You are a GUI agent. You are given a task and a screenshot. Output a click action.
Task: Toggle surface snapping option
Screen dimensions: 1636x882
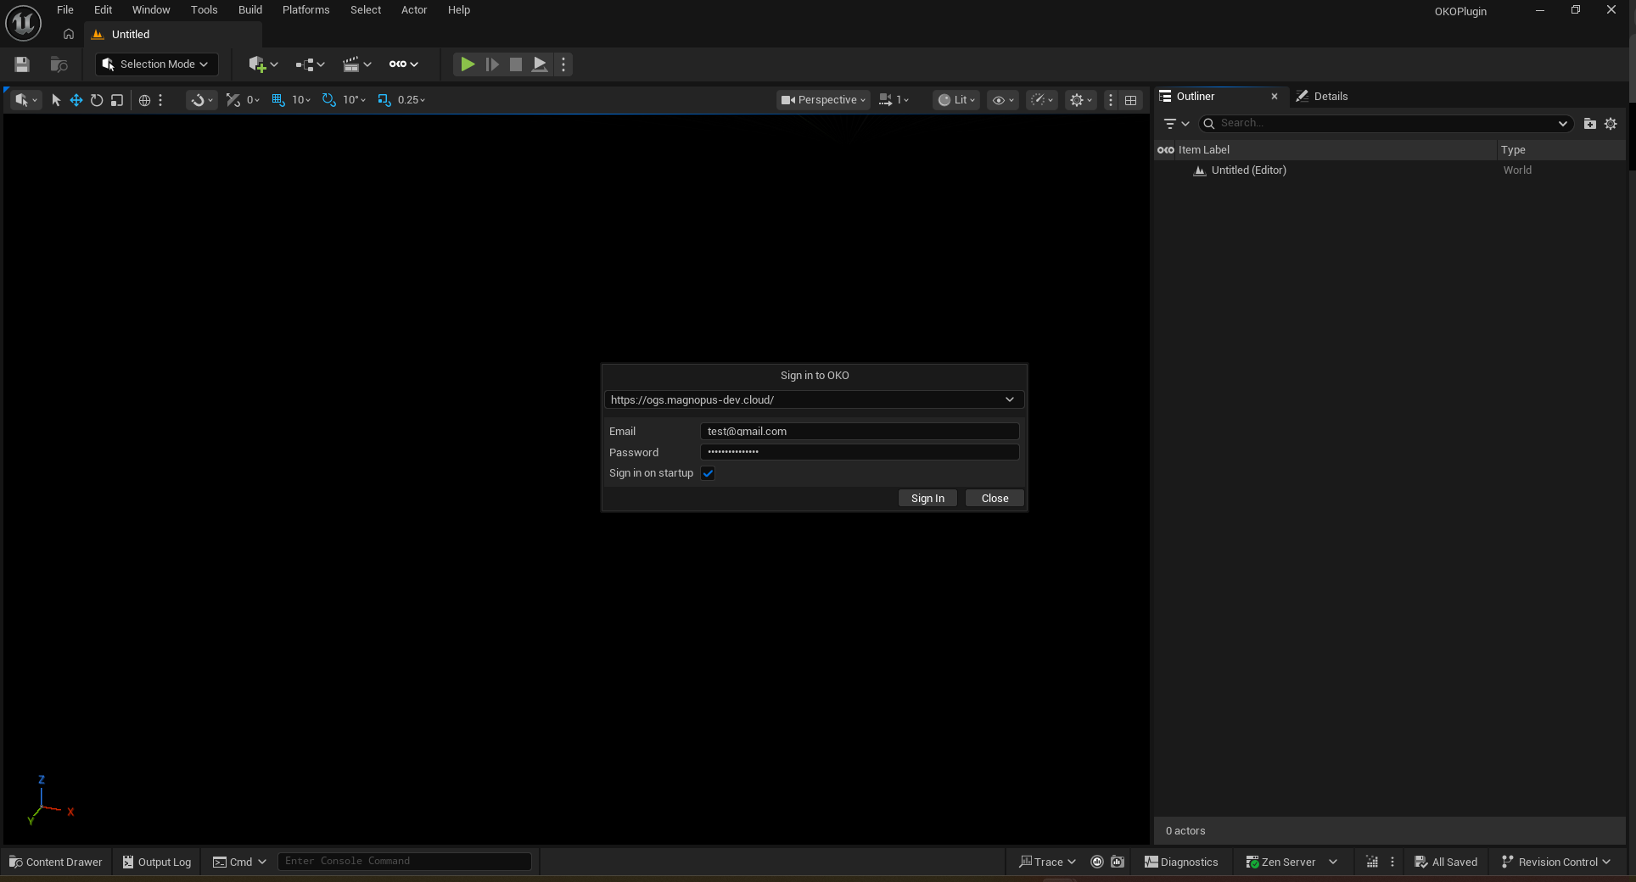(x=201, y=100)
